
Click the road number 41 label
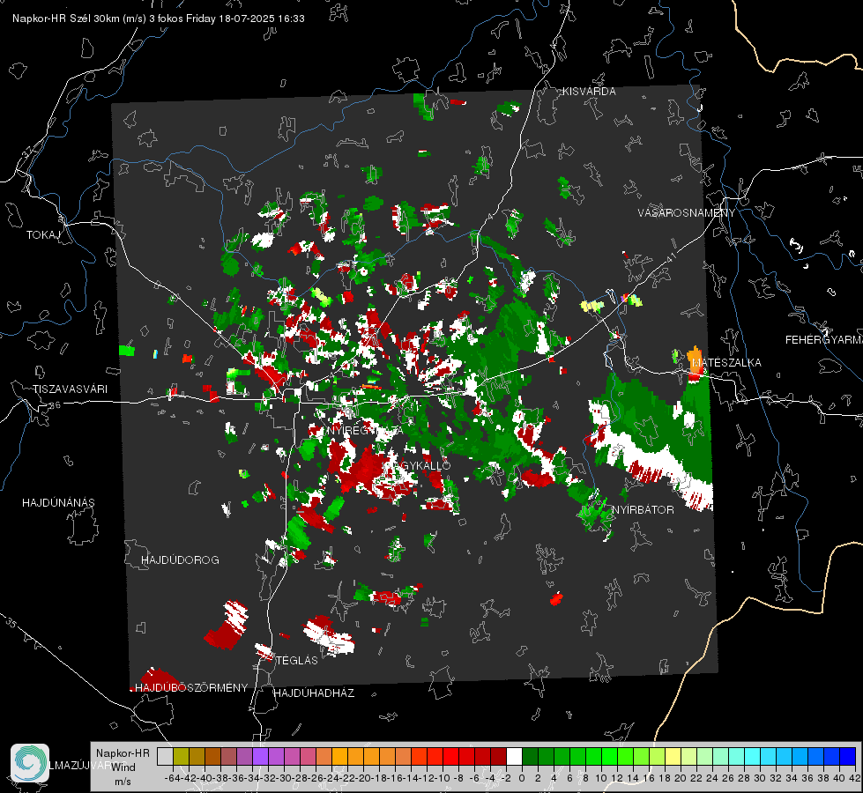pyautogui.click(x=670, y=257)
